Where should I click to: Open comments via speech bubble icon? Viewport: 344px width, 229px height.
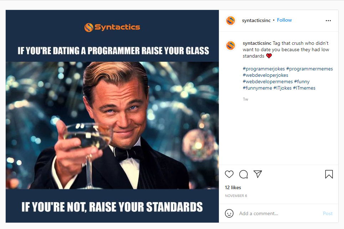(243, 174)
